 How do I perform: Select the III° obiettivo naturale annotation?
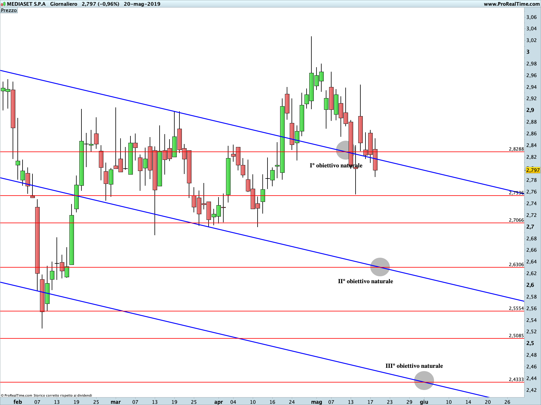(414, 366)
